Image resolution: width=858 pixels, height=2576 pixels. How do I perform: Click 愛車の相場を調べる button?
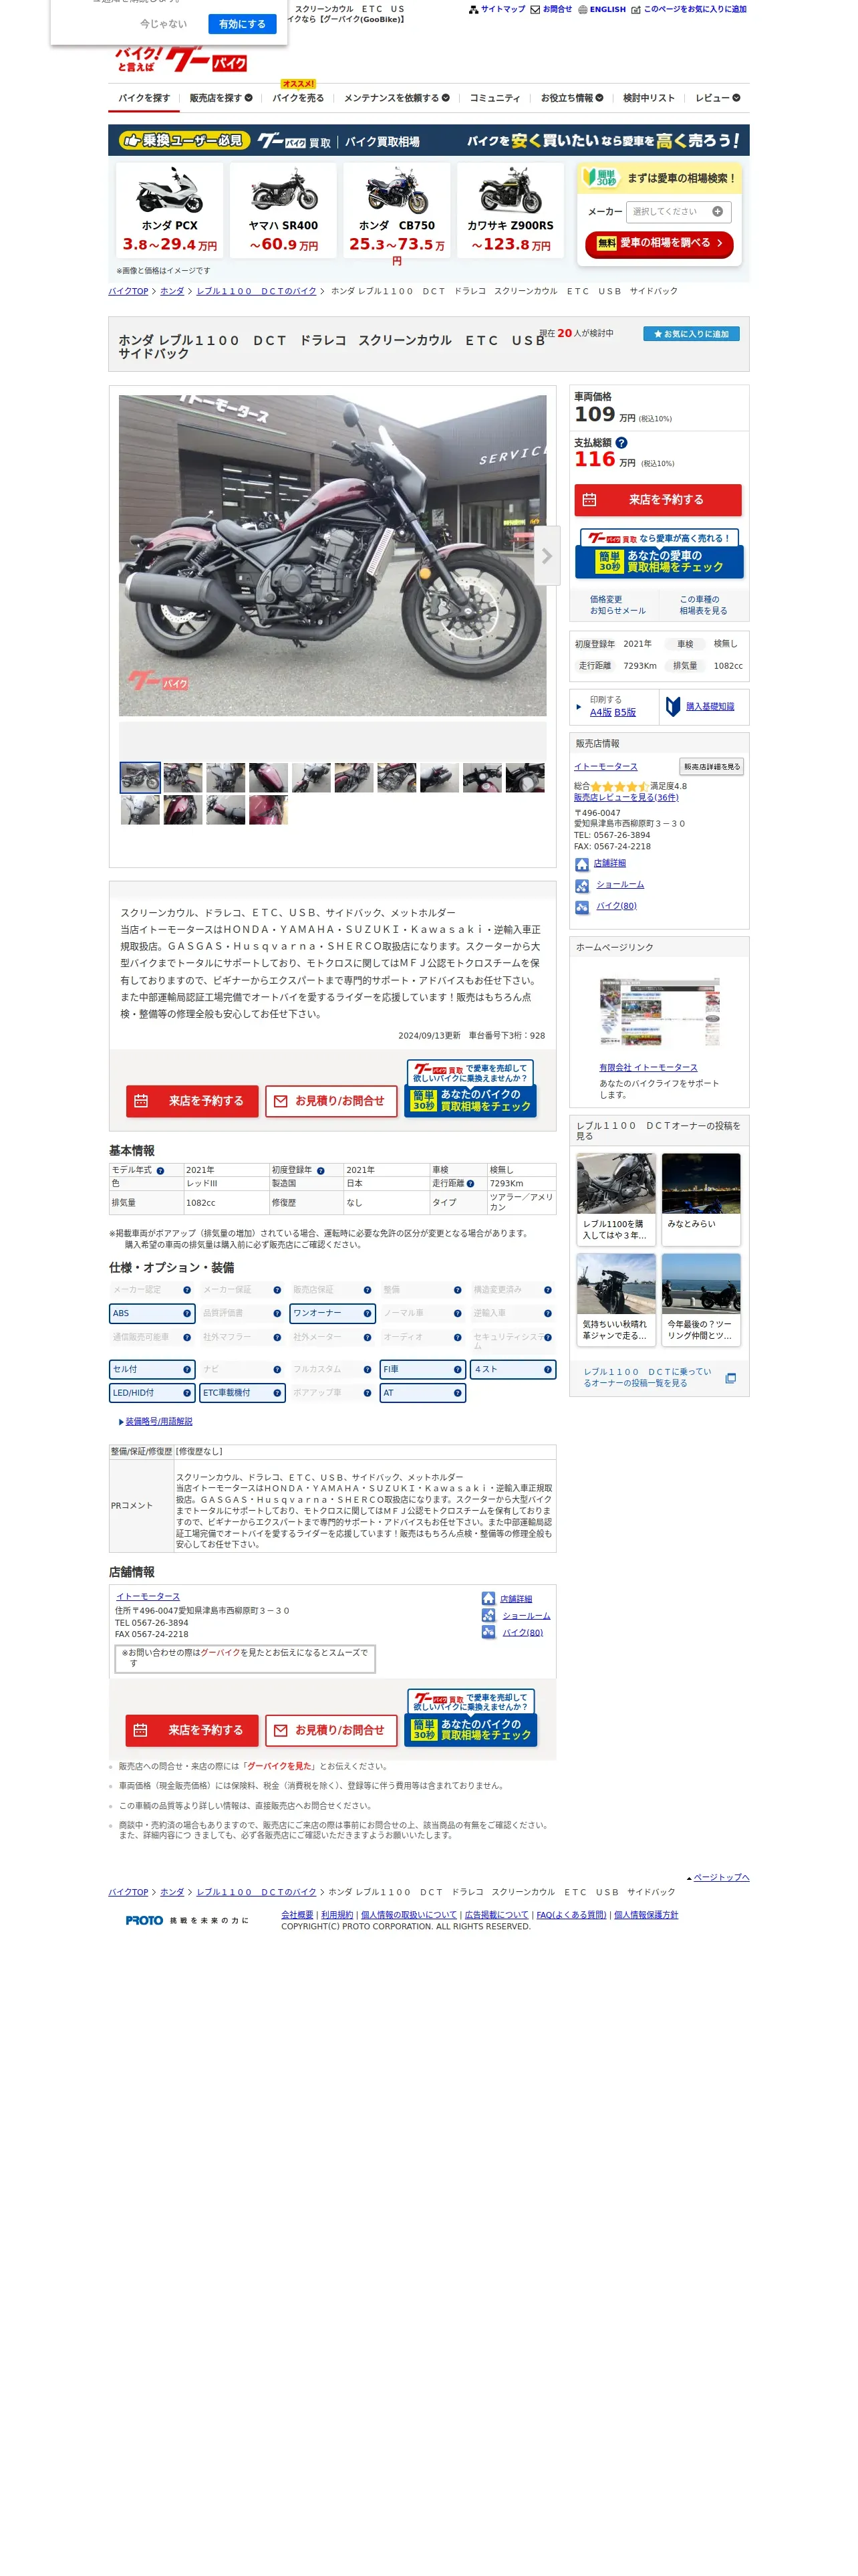[660, 243]
